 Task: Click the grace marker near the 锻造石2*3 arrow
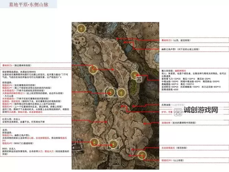[142, 155]
